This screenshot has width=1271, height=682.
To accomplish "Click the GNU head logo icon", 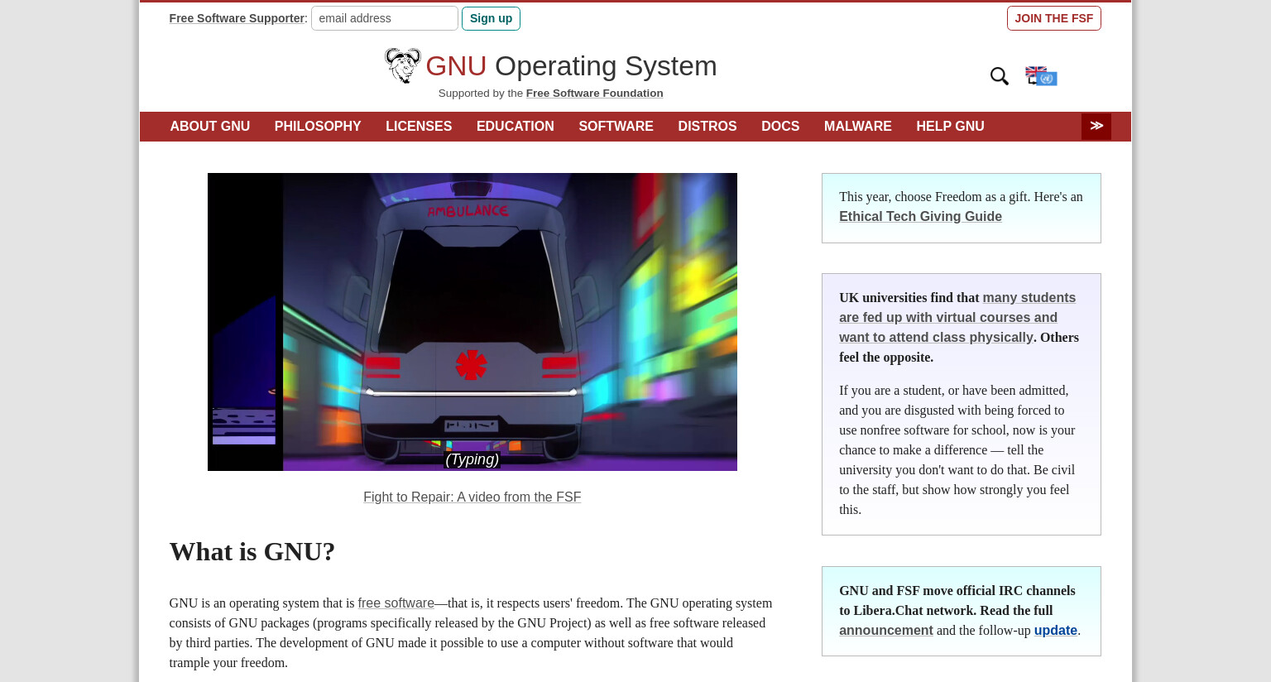I will pos(403,65).
